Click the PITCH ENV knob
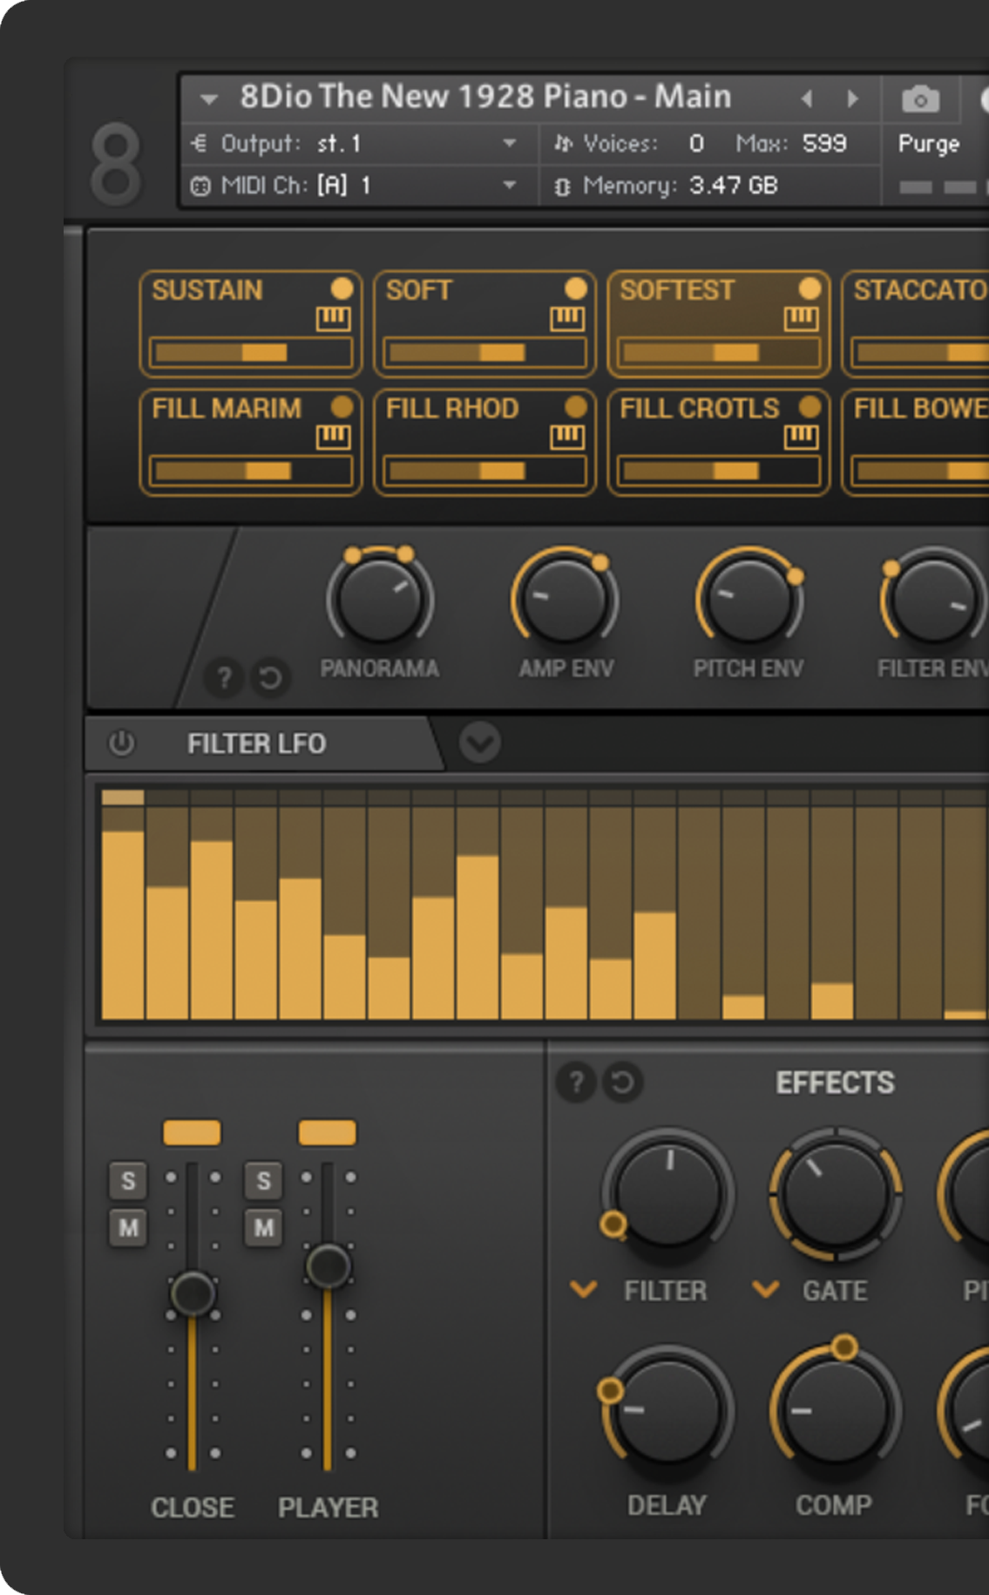The width and height of the screenshot is (989, 1595). click(749, 600)
